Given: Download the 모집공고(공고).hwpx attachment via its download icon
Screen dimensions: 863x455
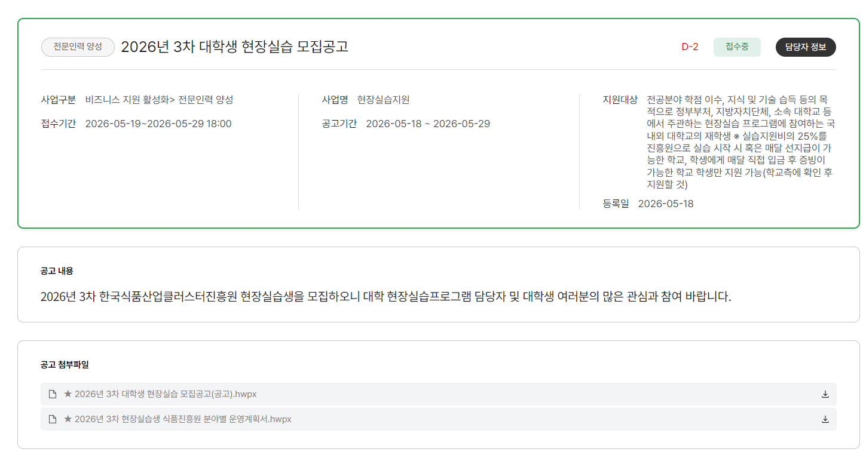Looking at the screenshot, I should 825,394.
